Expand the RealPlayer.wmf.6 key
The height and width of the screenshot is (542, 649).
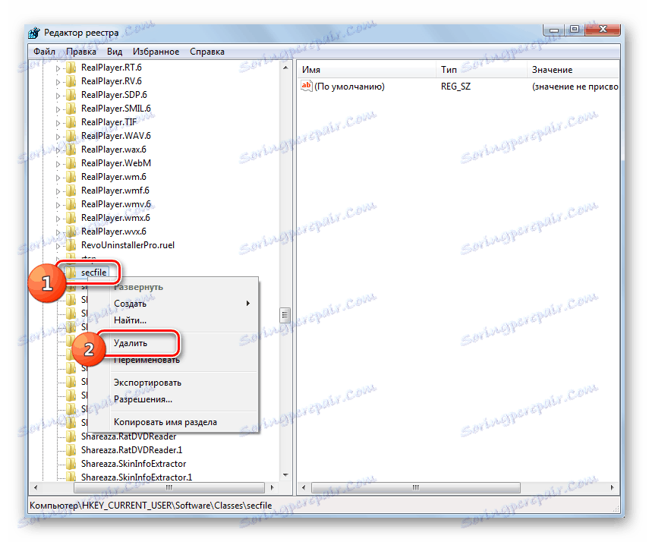pyautogui.click(x=58, y=191)
